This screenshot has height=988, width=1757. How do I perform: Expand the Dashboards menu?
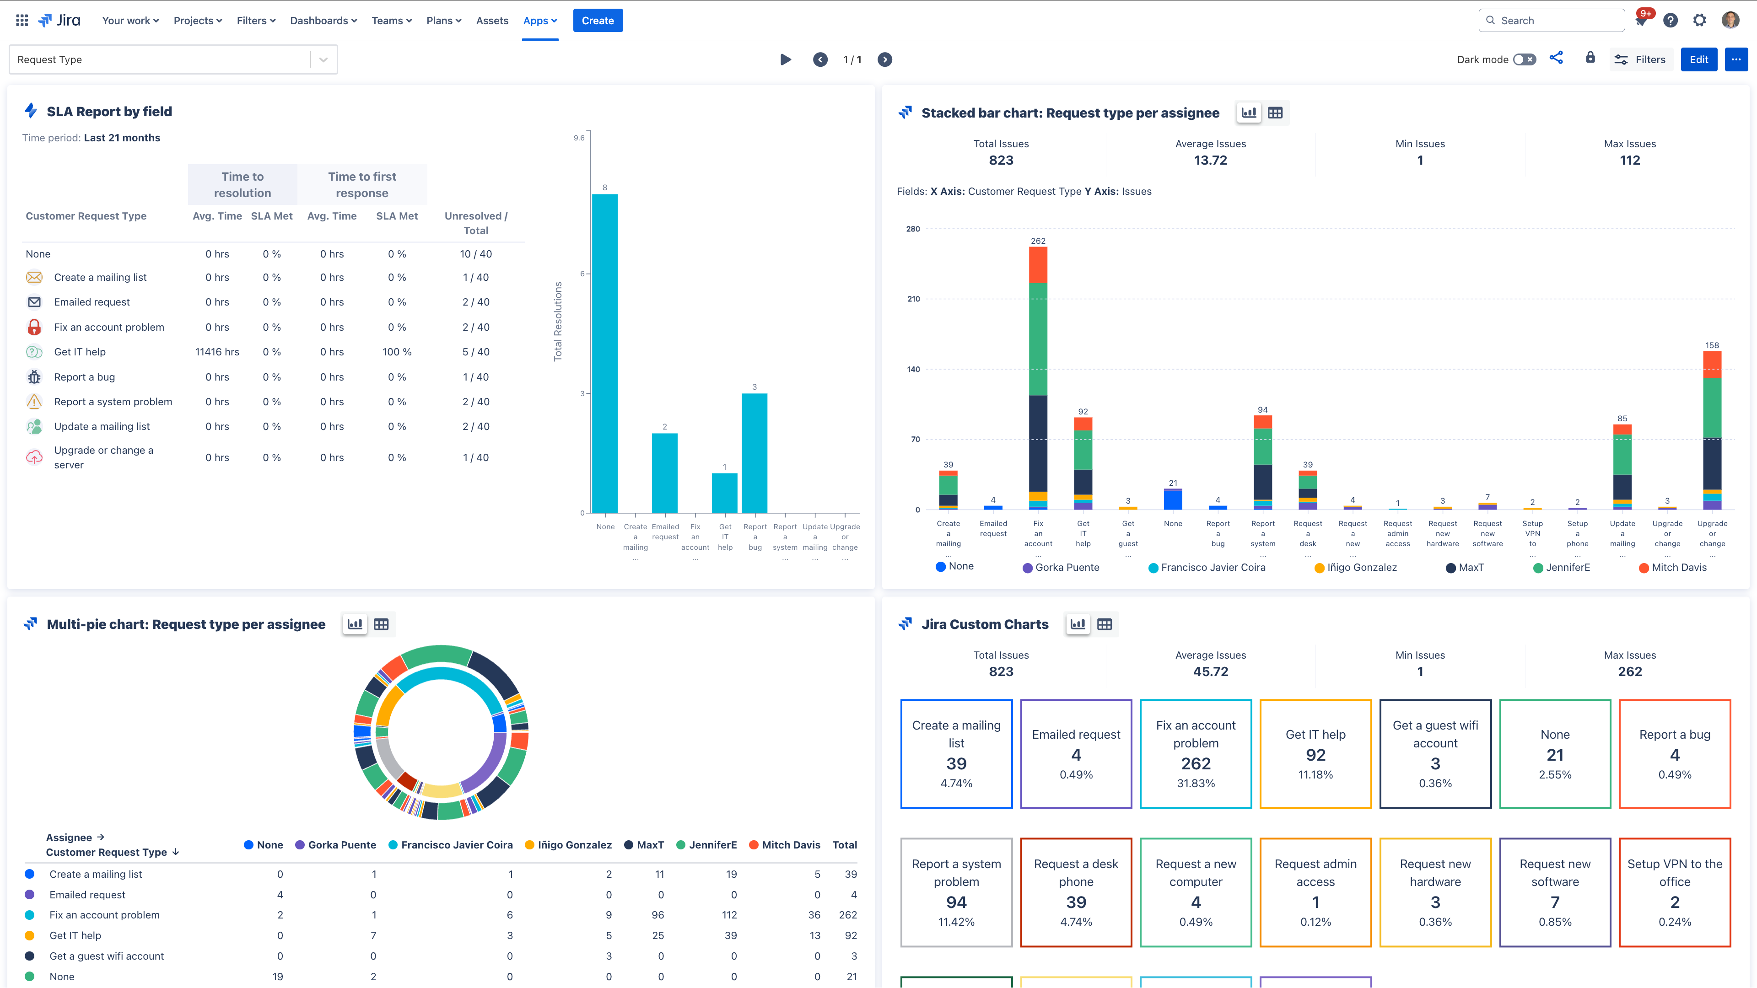(323, 21)
